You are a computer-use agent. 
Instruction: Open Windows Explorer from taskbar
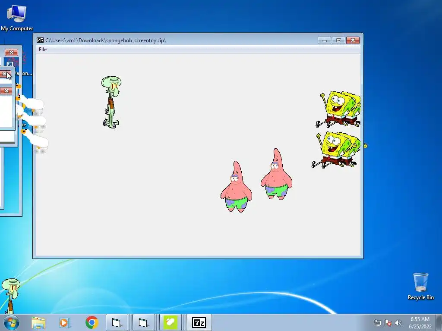click(x=38, y=322)
